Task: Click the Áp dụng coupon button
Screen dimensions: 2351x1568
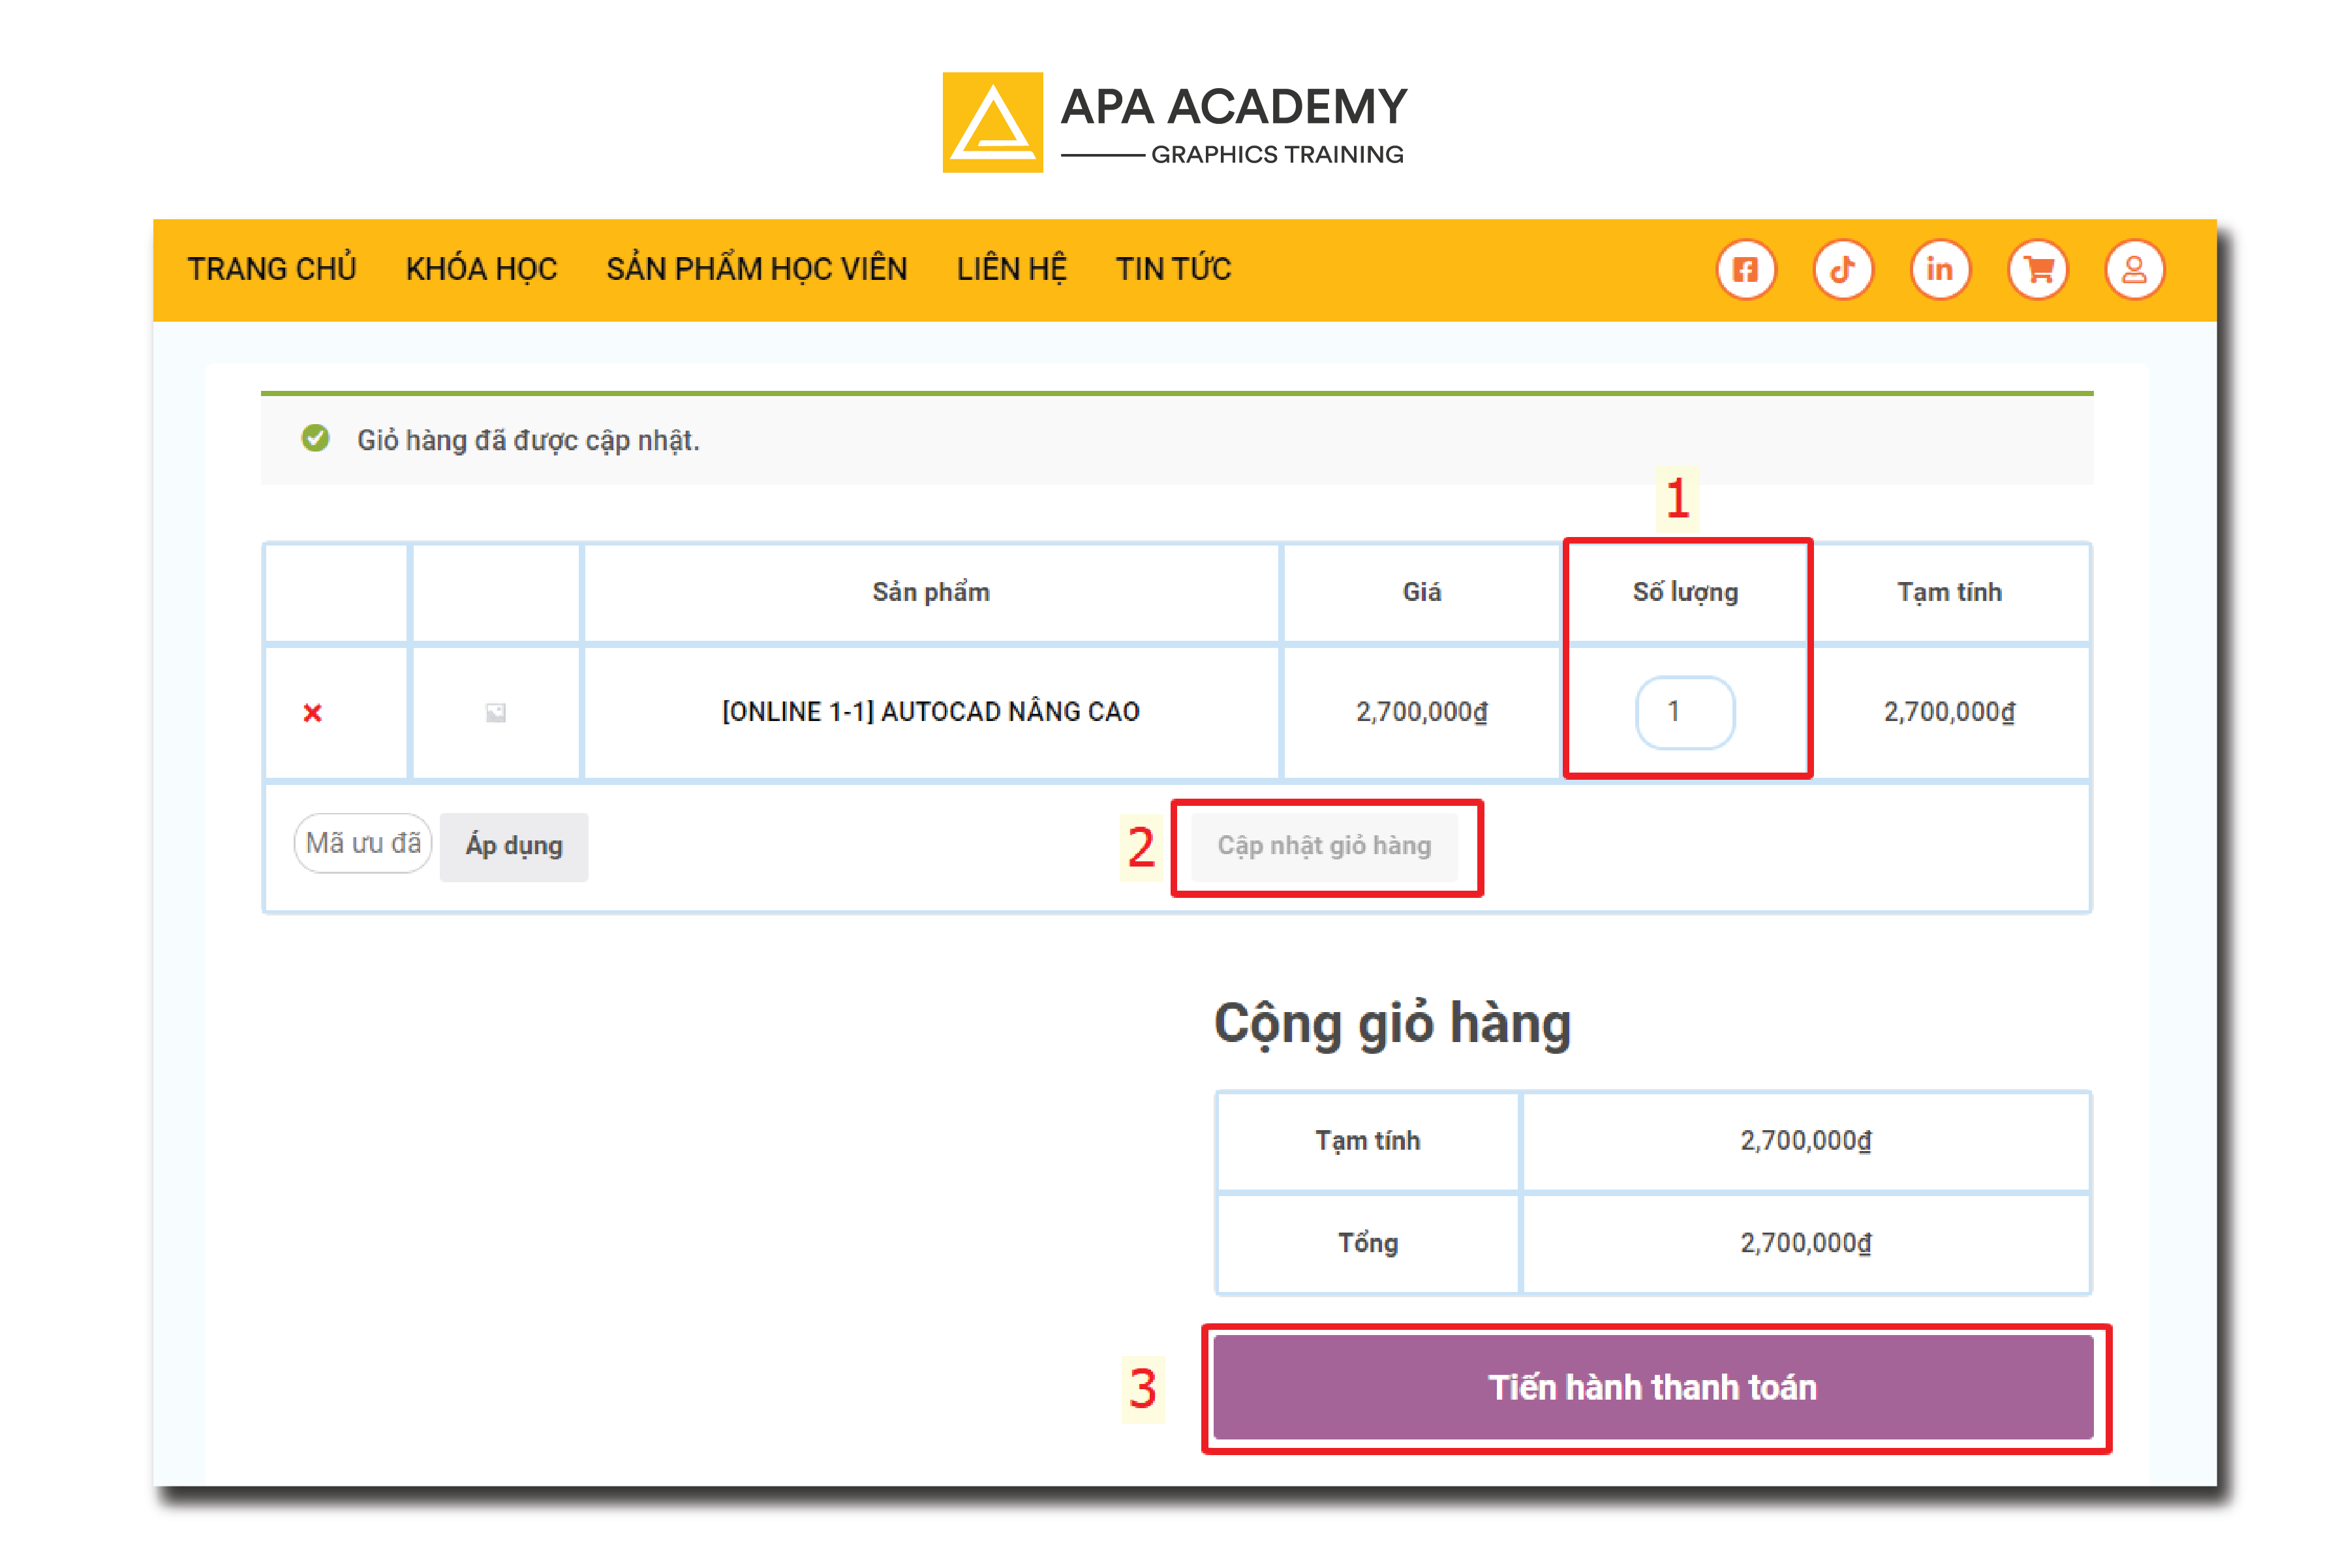Action: pos(513,846)
